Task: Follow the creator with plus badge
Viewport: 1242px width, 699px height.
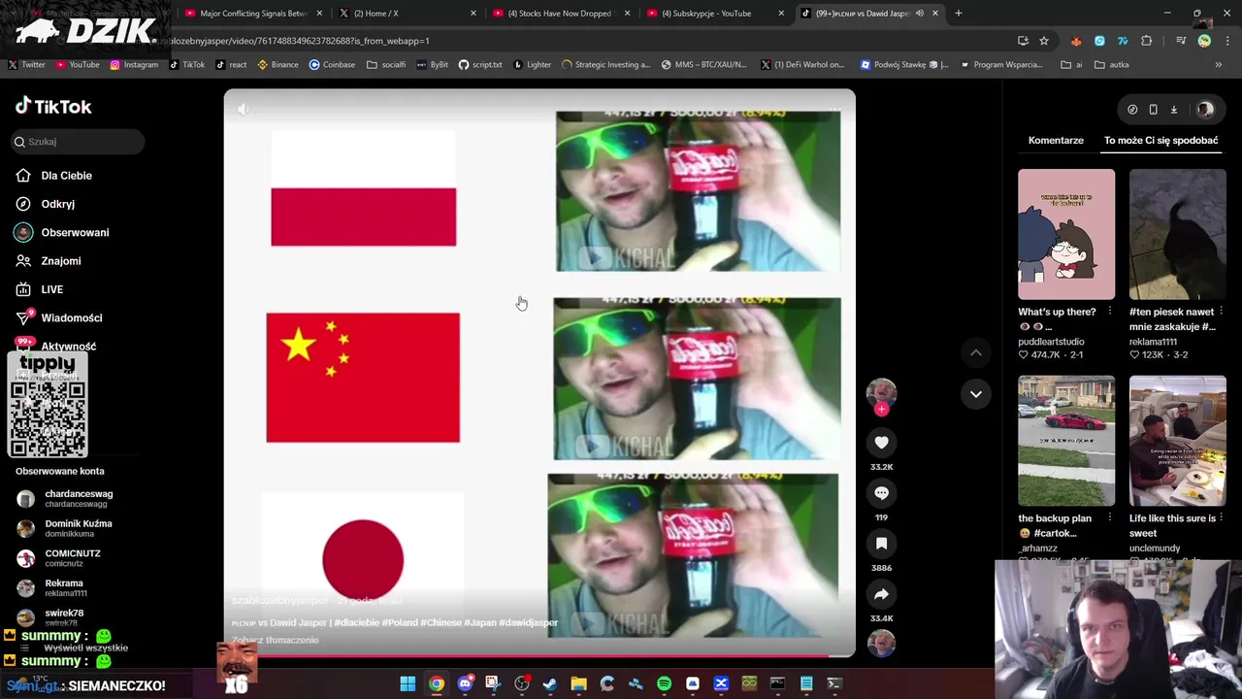Action: point(881,409)
